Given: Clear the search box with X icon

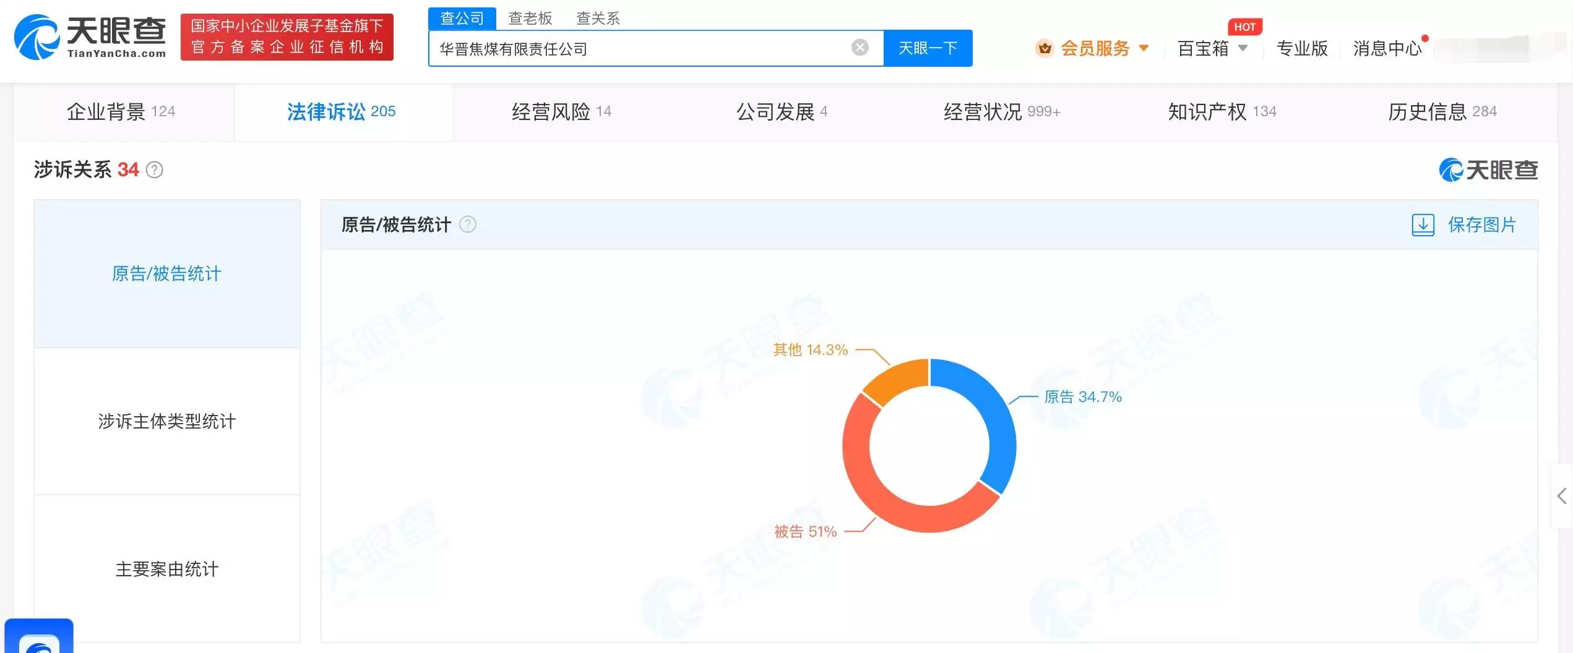Looking at the screenshot, I should pyautogui.click(x=860, y=48).
